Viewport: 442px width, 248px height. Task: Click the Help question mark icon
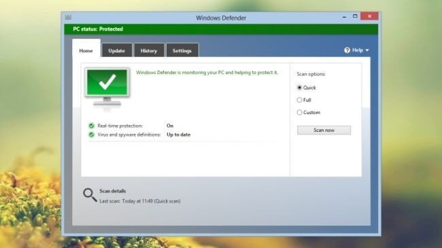coord(347,50)
